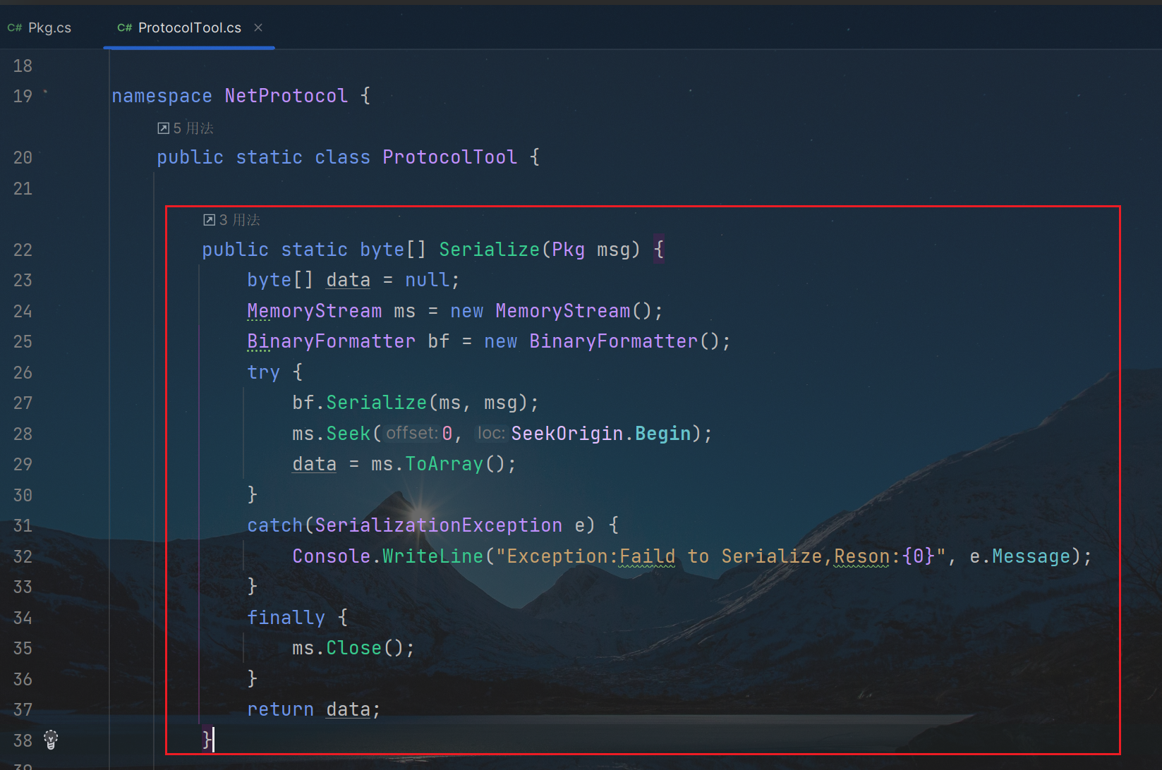1162x770 pixels.
Task: Click the C# file icon on Pkg.cs tab
Action: coord(14,28)
